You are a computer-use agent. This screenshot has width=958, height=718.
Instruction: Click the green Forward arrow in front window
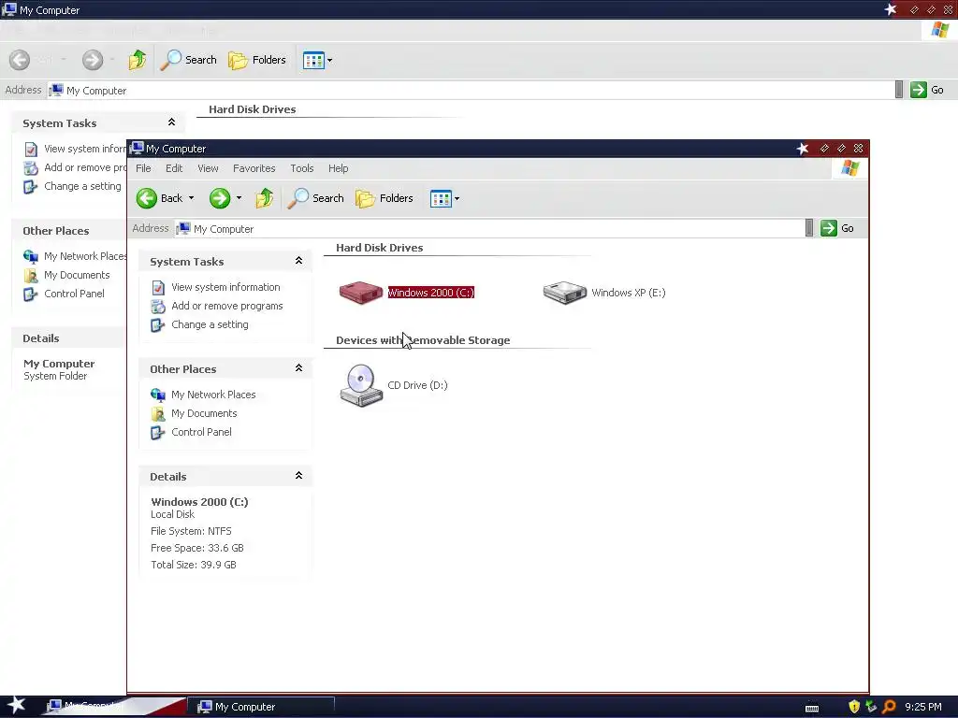coord(219,198)
